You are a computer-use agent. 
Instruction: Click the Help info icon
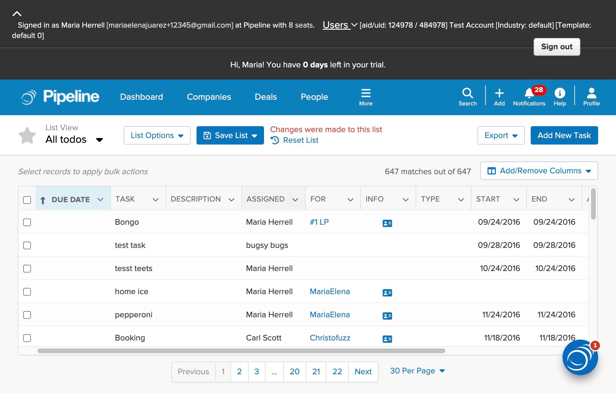[560, 96]
